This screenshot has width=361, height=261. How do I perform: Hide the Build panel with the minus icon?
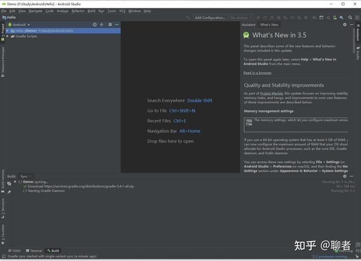pos(351,176)
